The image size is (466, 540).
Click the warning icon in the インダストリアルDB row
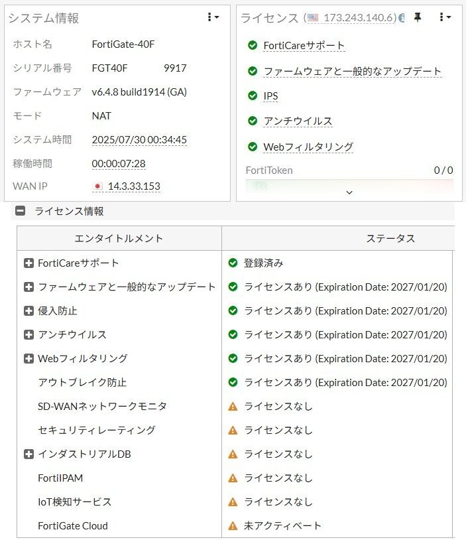coord(233,454)
